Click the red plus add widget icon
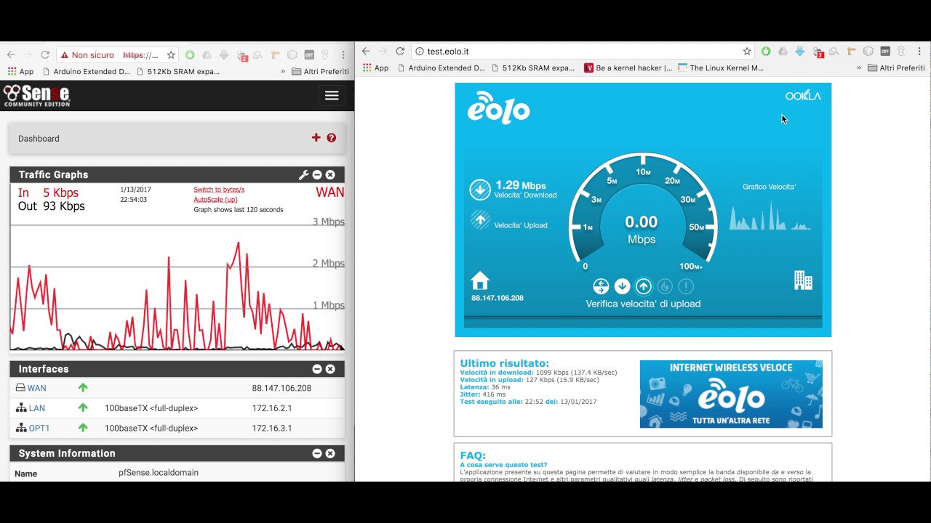Screen dimensions: 931x523 click(x=316, y=138)
